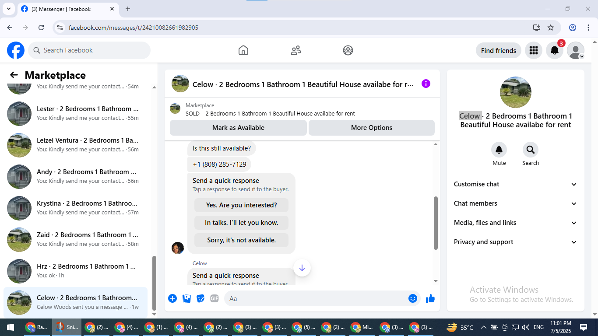Open more actions plus icon in composer
Viewport: 598px width, 336px height.
(x=172, y=298)
